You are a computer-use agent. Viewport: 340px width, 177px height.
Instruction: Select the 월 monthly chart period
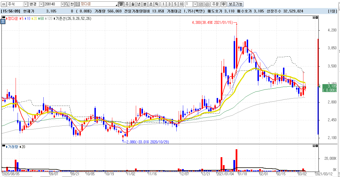(x=133, y=4)
